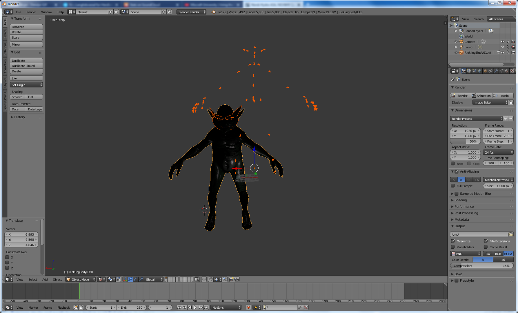Toggle automatic keyframe record button
This screenshot has width=518, height=313.
(248, 307)
